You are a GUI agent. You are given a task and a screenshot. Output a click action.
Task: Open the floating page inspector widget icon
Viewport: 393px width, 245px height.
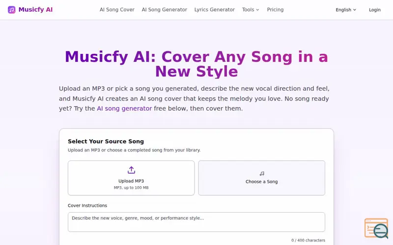(x=376, y=228)
